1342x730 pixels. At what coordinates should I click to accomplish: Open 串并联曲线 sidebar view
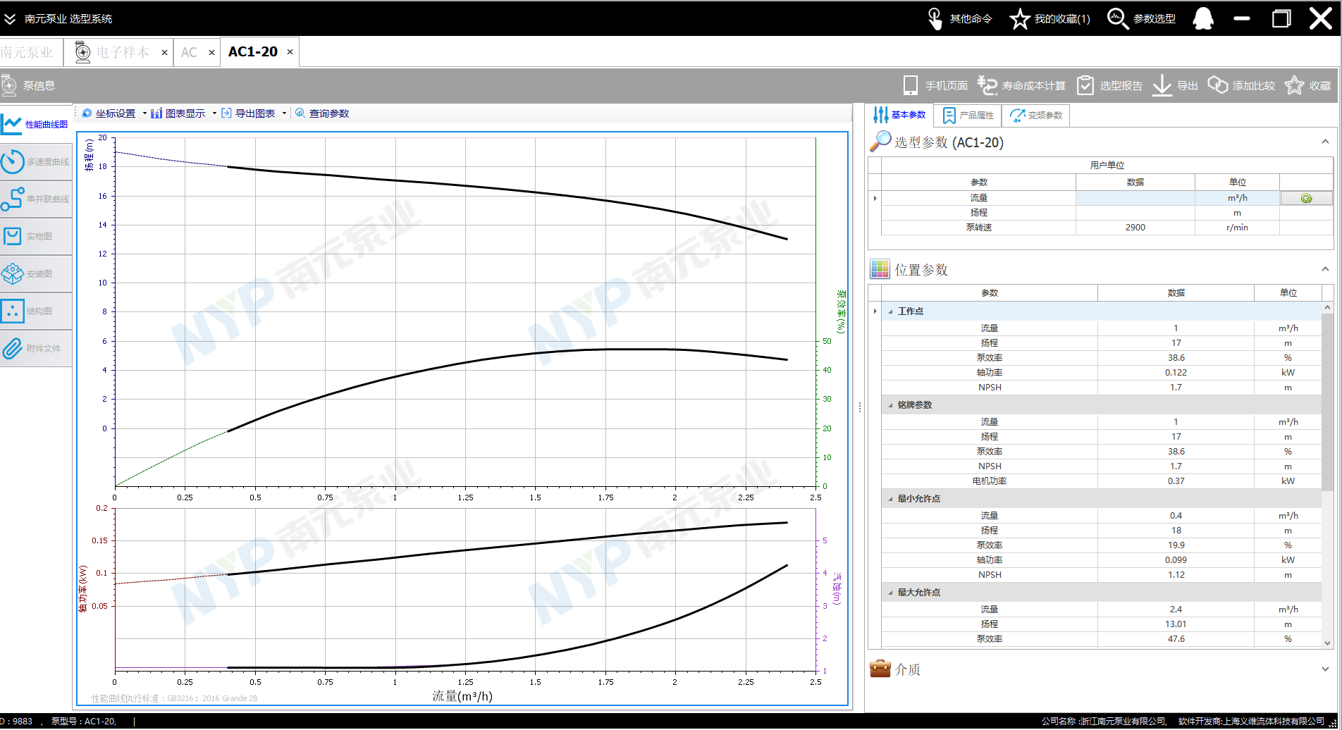[x=36, y=199]
